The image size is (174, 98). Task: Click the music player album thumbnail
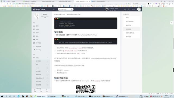(107, 9)
